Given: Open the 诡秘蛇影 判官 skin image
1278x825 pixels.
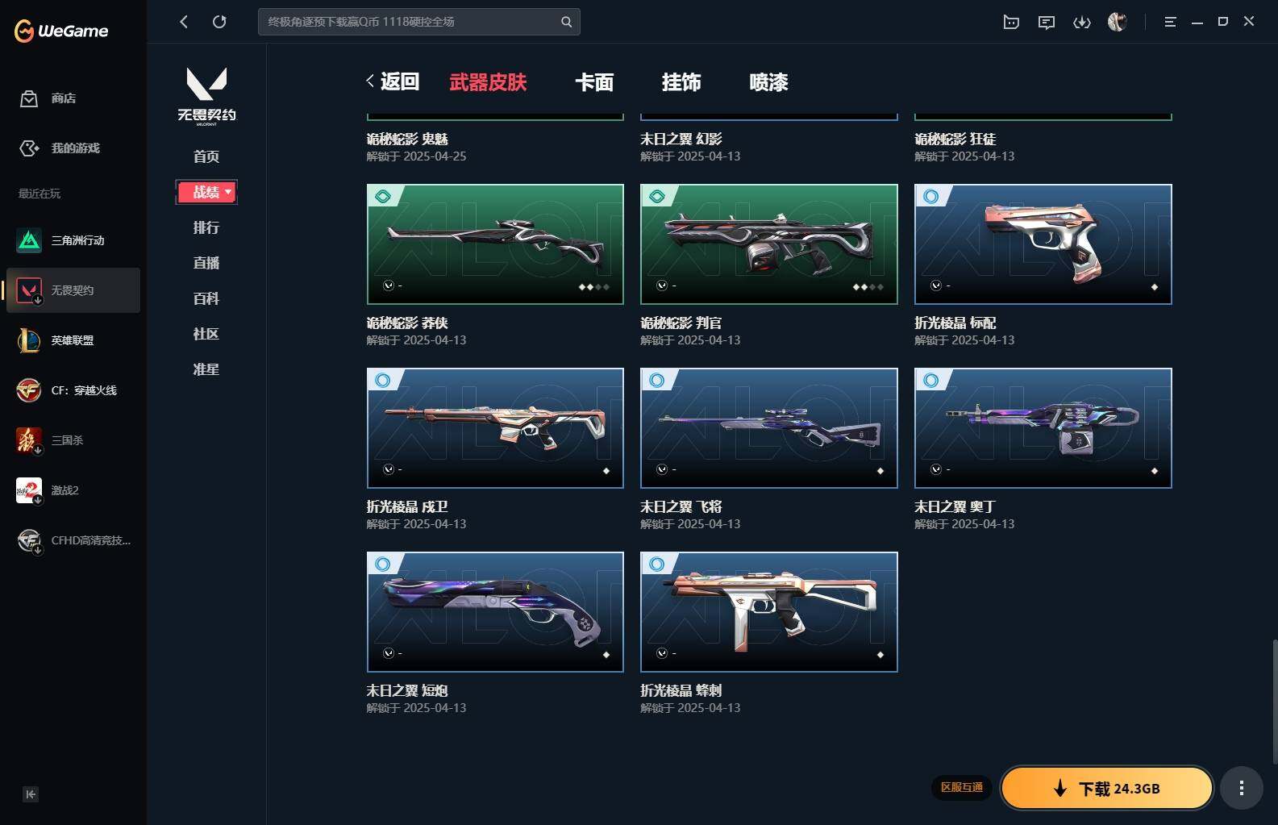Looking at the screenshot, I should [769, 244].
